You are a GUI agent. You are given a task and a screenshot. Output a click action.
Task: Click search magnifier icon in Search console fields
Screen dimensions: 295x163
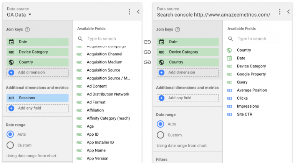230,39
